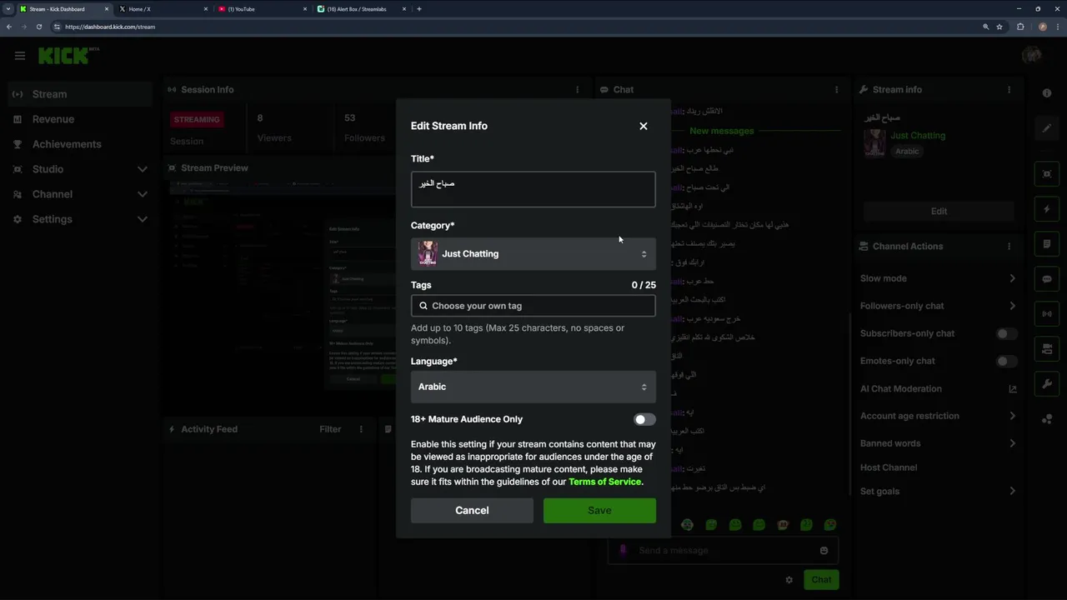
Task: Click the Kick logo
Action: click(x=68, y=56)
